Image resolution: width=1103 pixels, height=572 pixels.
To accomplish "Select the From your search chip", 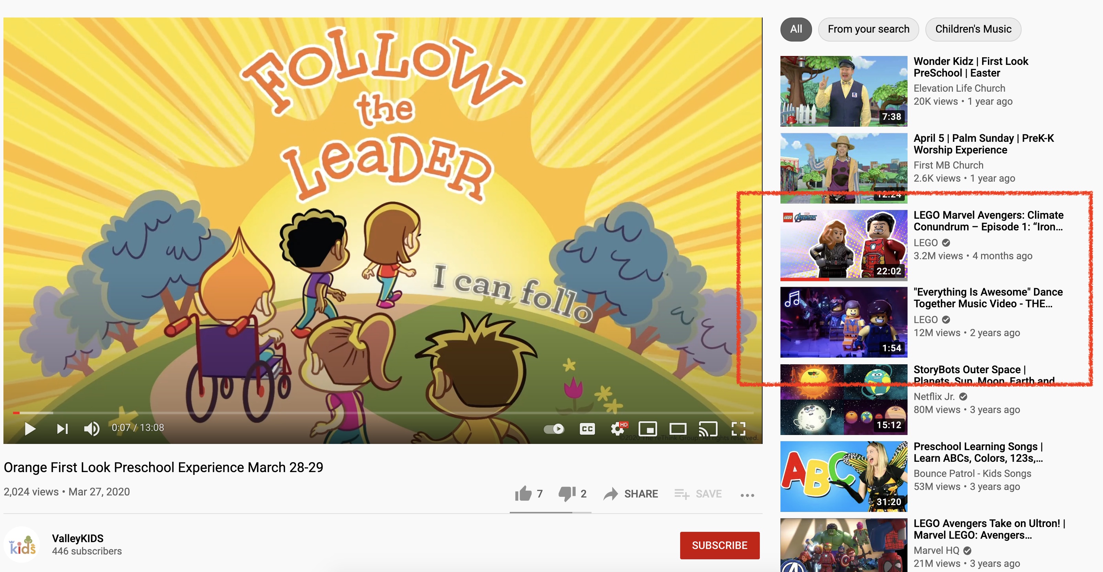I will pos(868,29).
